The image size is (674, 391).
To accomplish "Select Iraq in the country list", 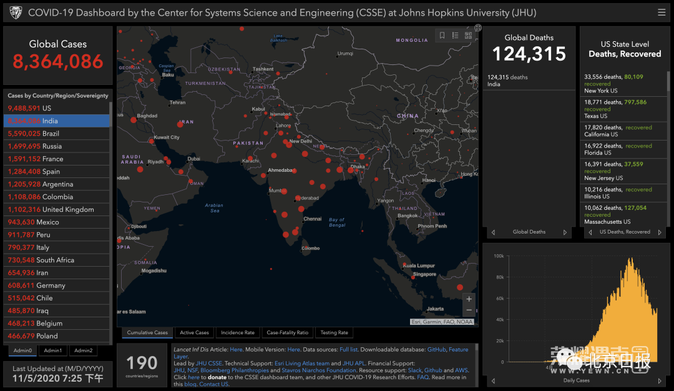I will [x=56, y=310].
